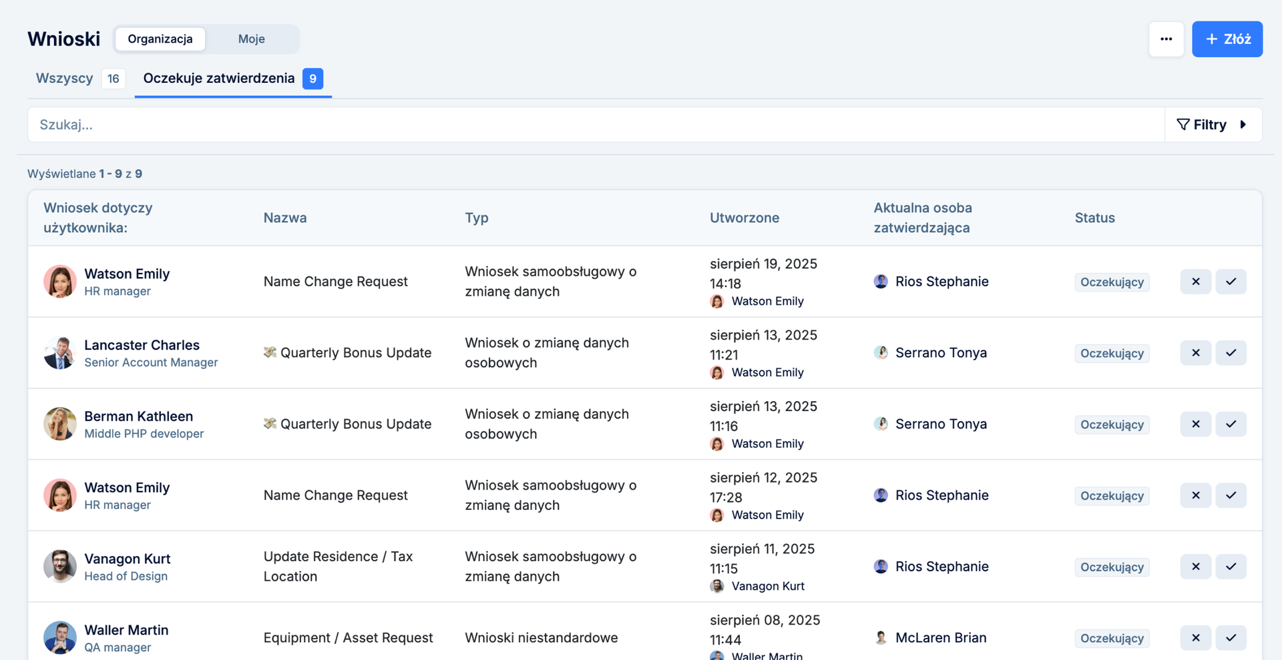
Task: Open Lancaster Charles' profile avatar
Action: tap(60, 352)
